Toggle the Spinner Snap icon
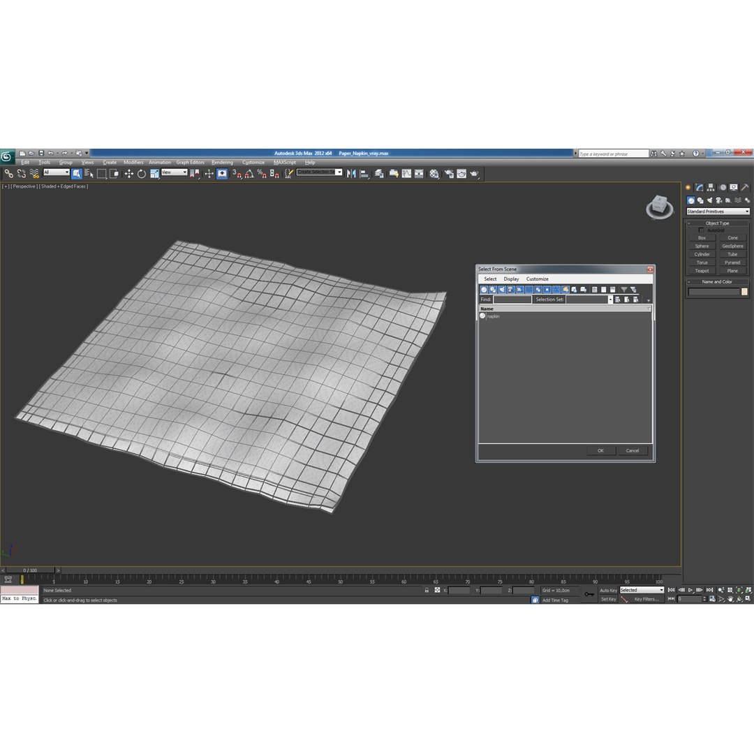Screen dimensions: 754x754 (274, 174)
